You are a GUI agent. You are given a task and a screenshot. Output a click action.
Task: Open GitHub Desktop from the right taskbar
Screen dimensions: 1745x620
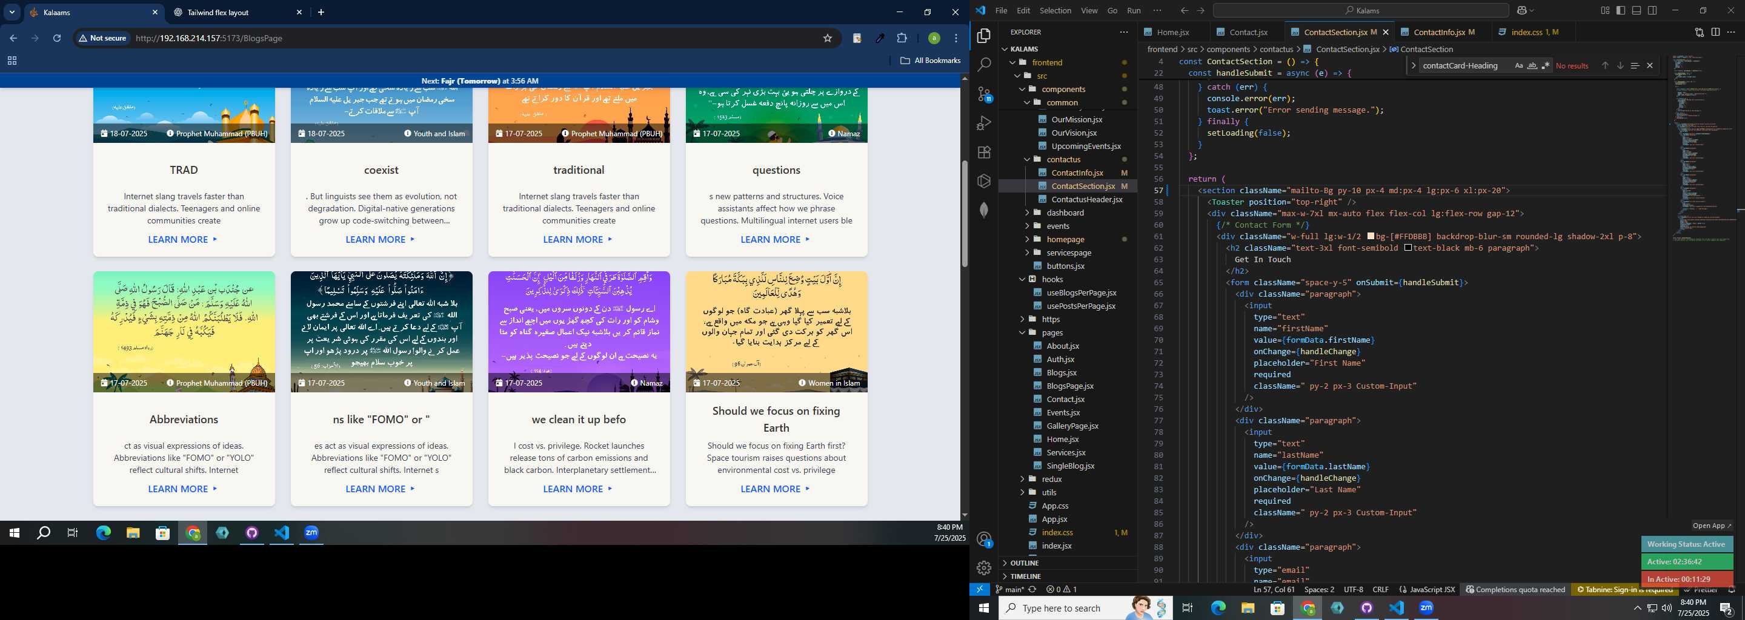(1367, 608)
